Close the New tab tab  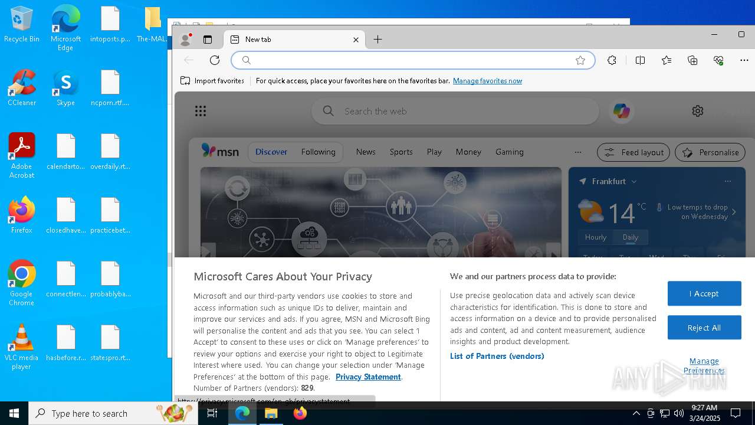tap(356, 40)
